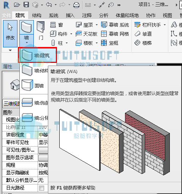Screen dimensions: 182x194
Task: Select the Stair tool
Action: 143,43
